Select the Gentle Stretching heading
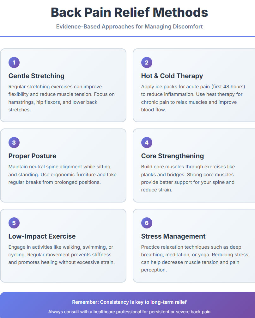This screenshot has width=255, height=318. click(36, 76)
